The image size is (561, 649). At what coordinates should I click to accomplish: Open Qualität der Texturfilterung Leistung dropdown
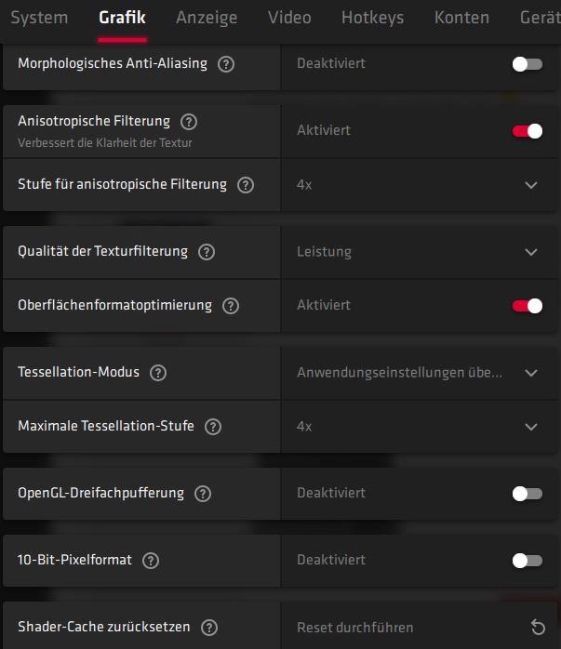[x=419, y=252]
